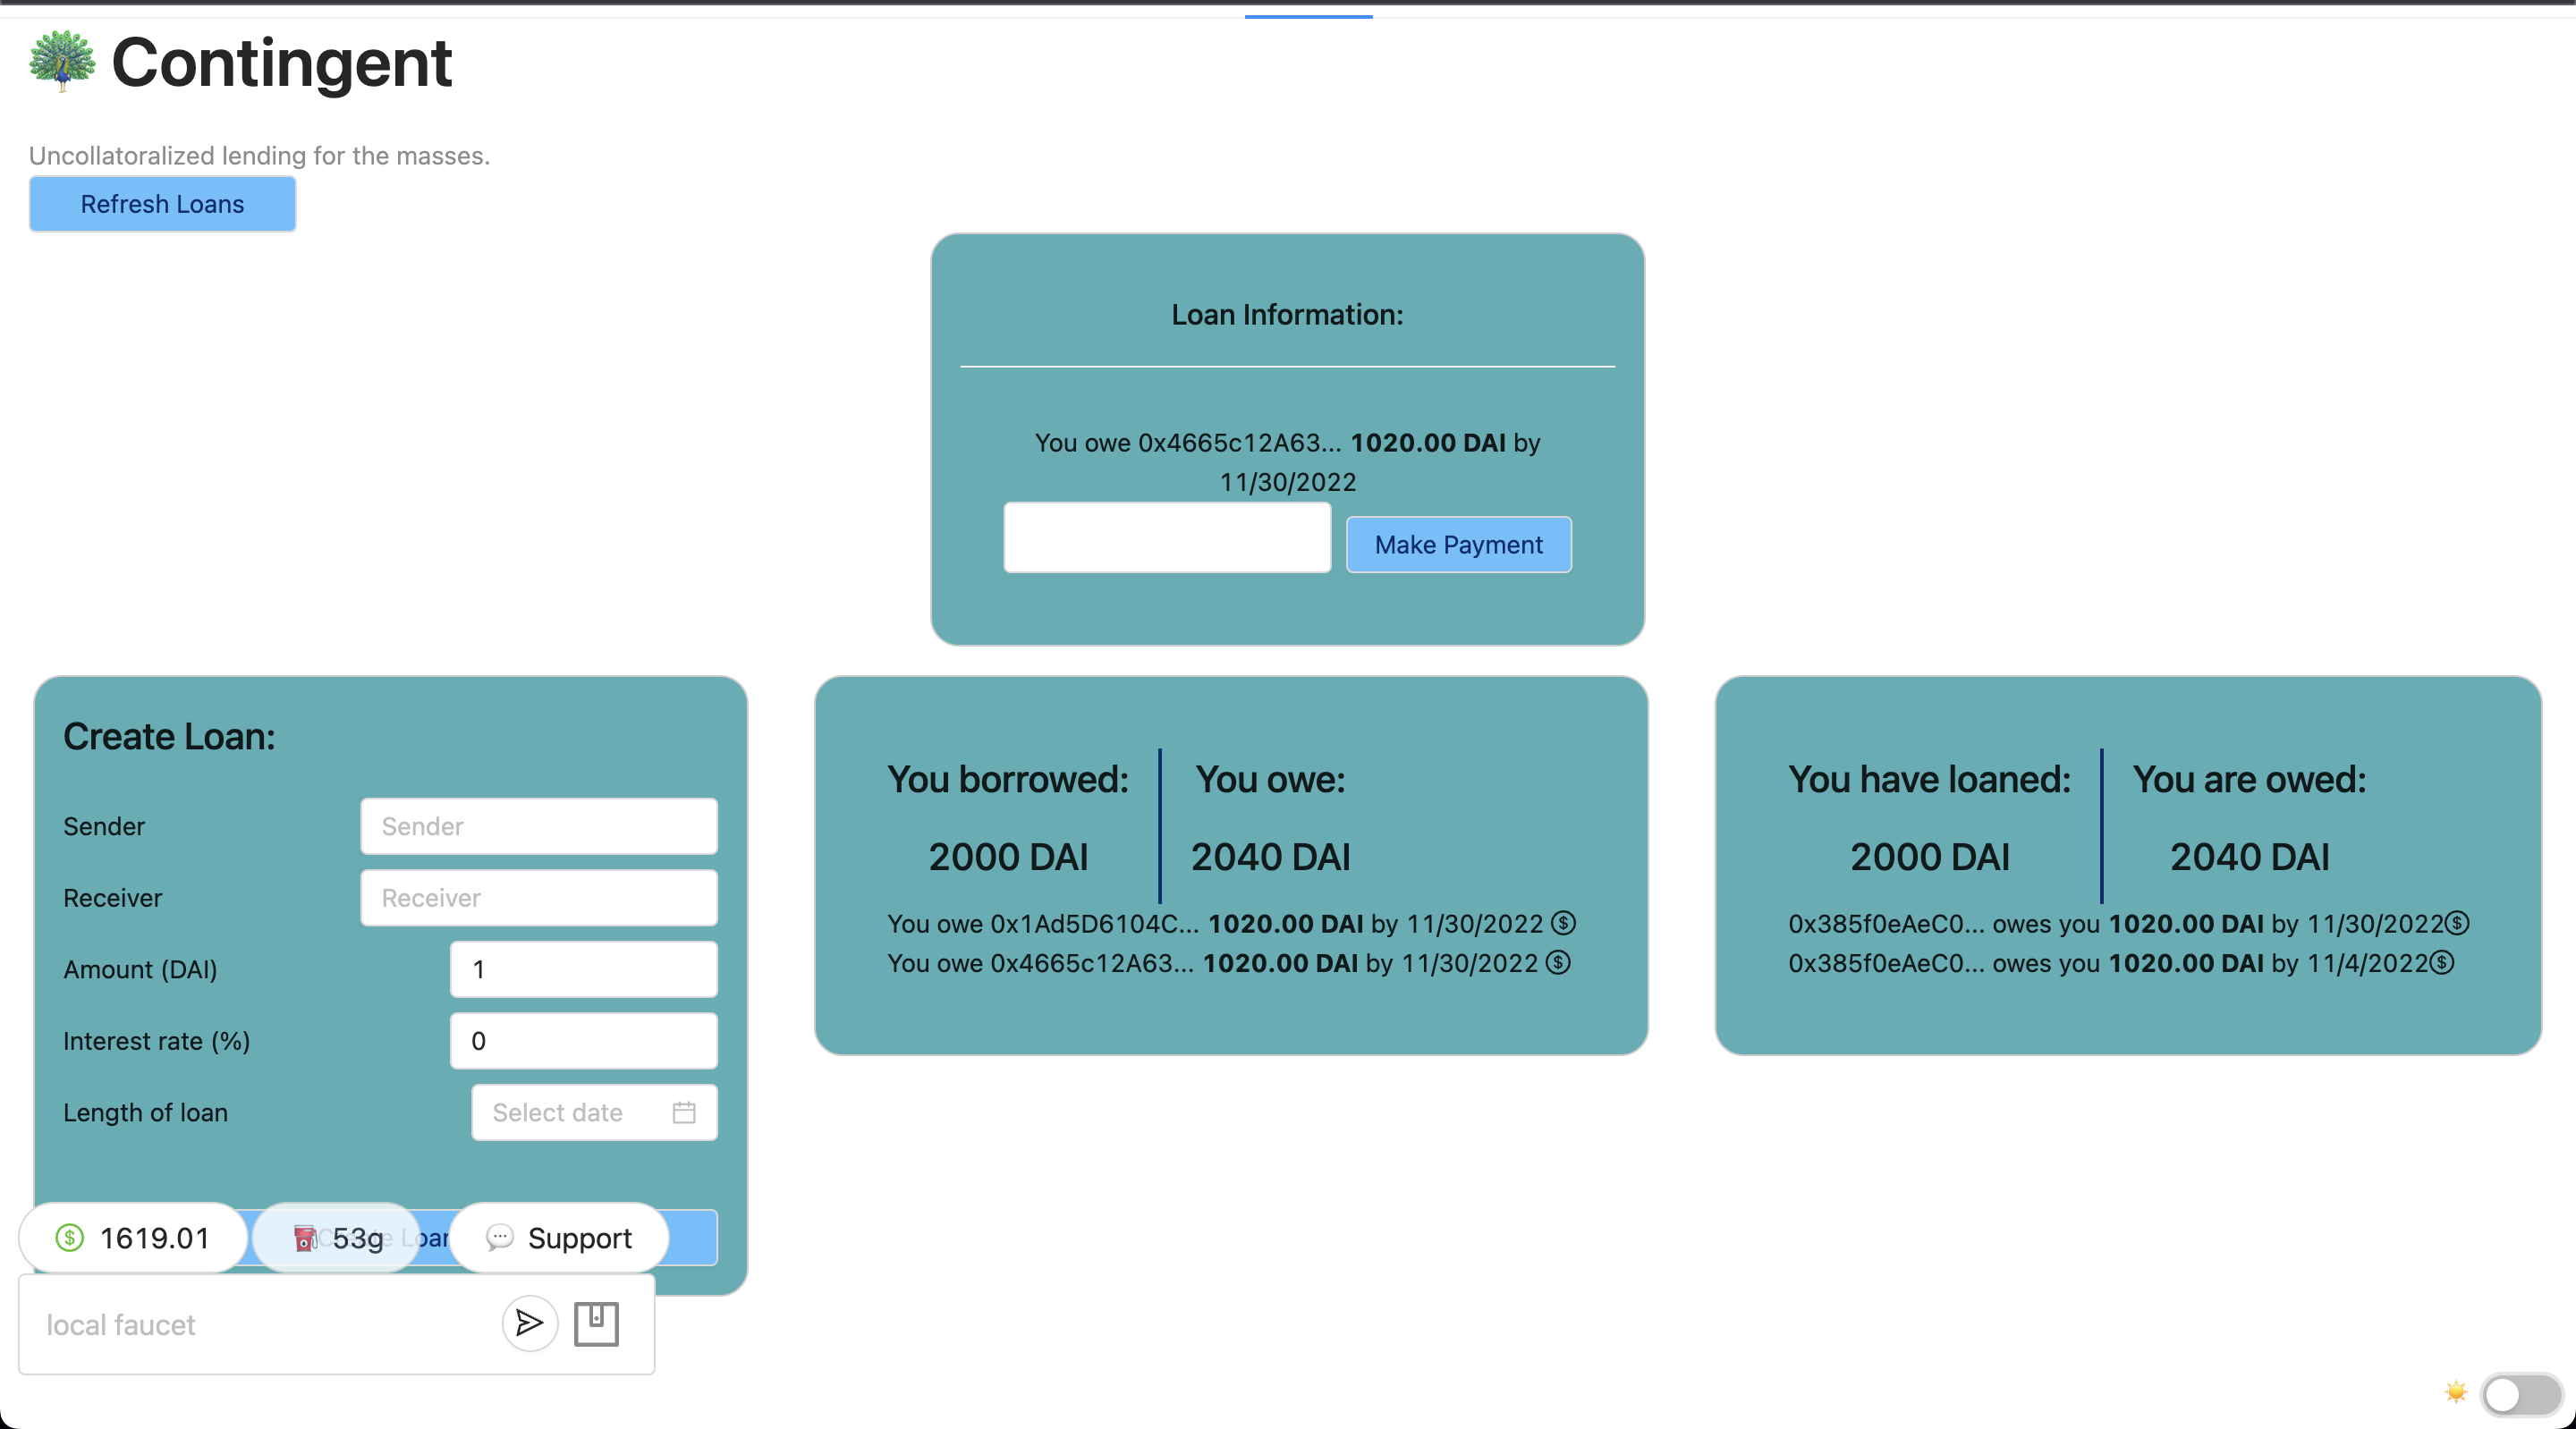
Task: Click the 'You are owed:' heading
Action: (2249, 779)
